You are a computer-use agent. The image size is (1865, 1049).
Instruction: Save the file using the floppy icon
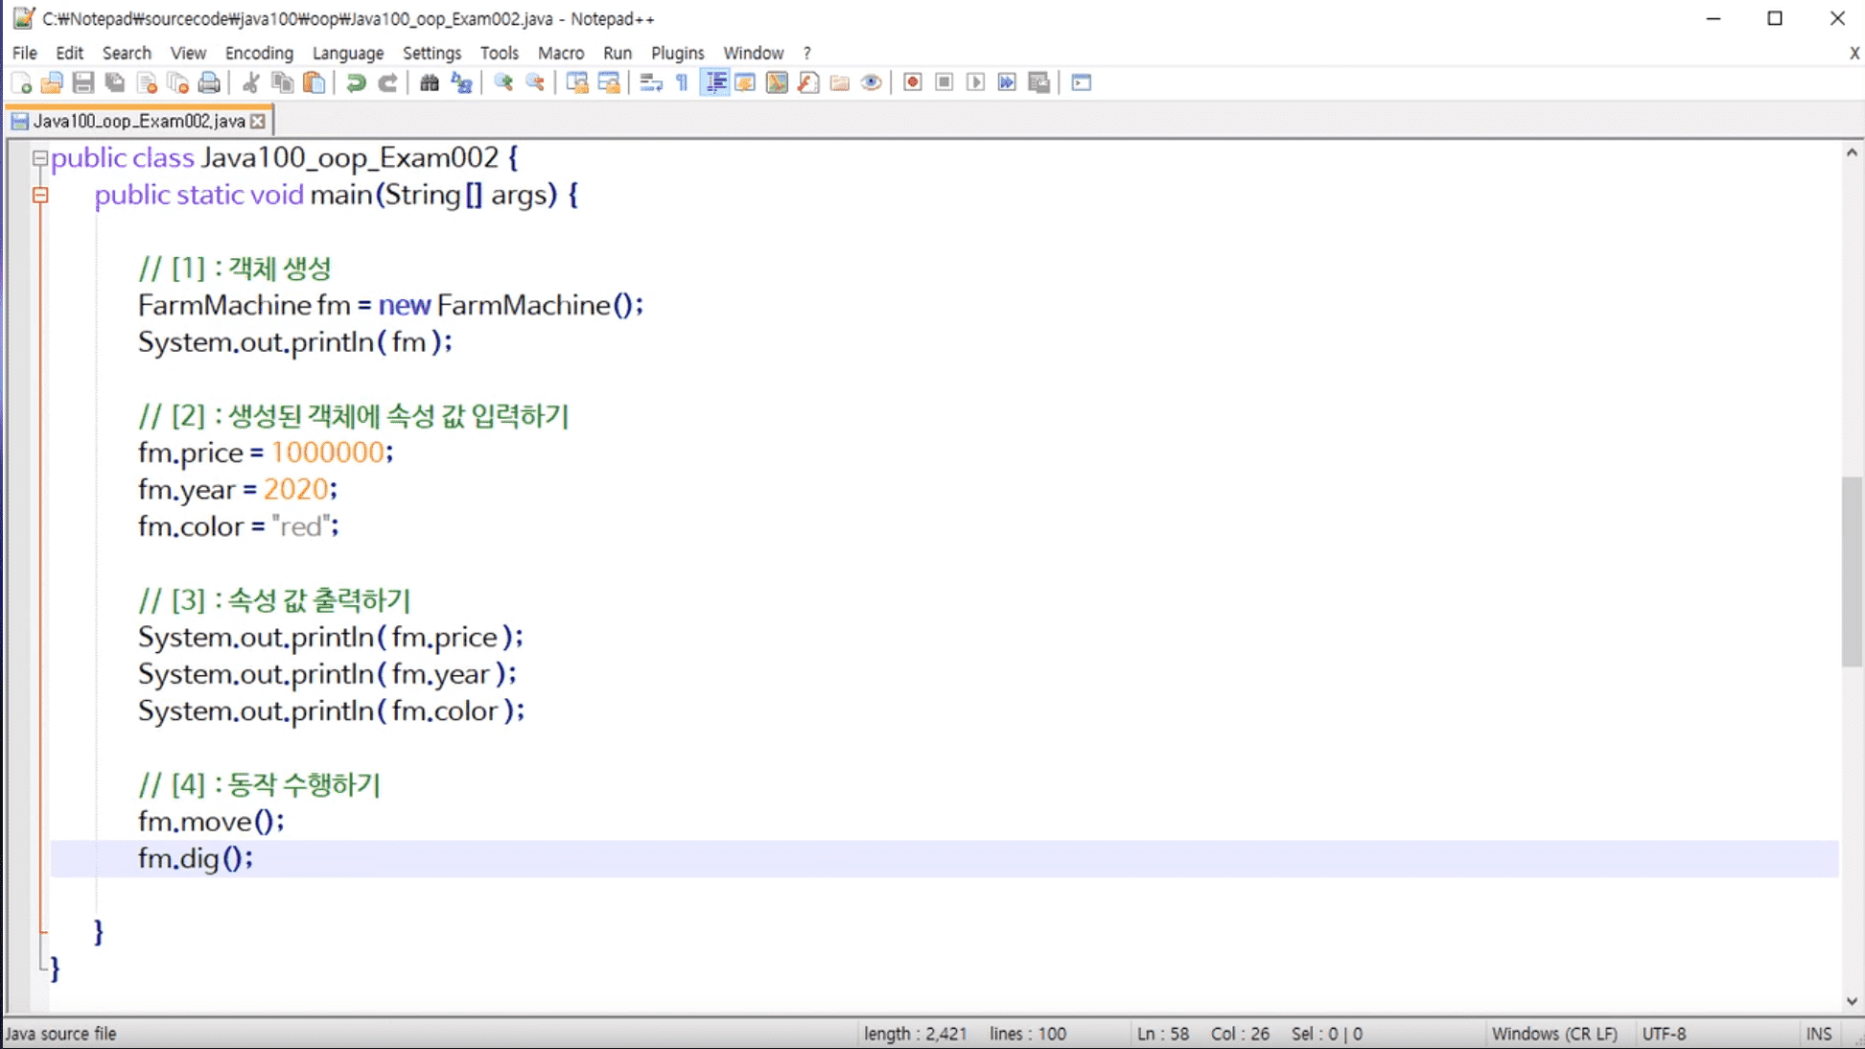83,83
